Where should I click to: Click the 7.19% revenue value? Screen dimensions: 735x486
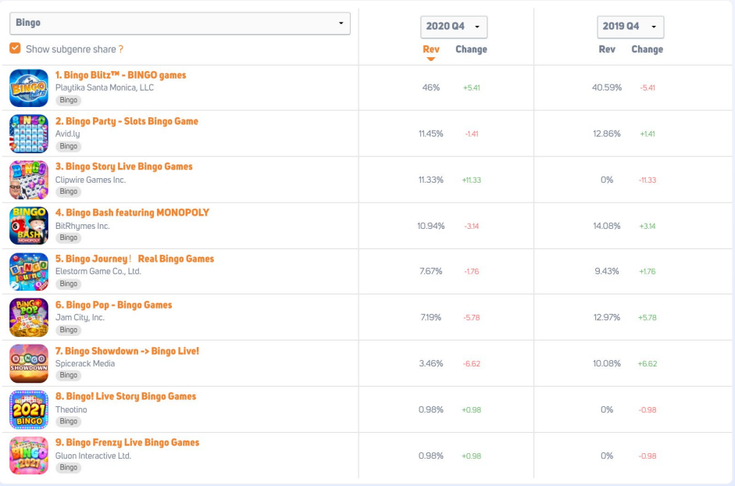pos(431,317)
